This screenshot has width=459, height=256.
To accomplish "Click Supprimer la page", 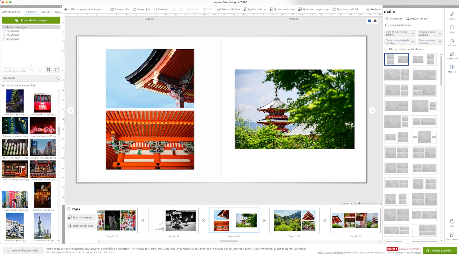I will (x=81, y=226).
